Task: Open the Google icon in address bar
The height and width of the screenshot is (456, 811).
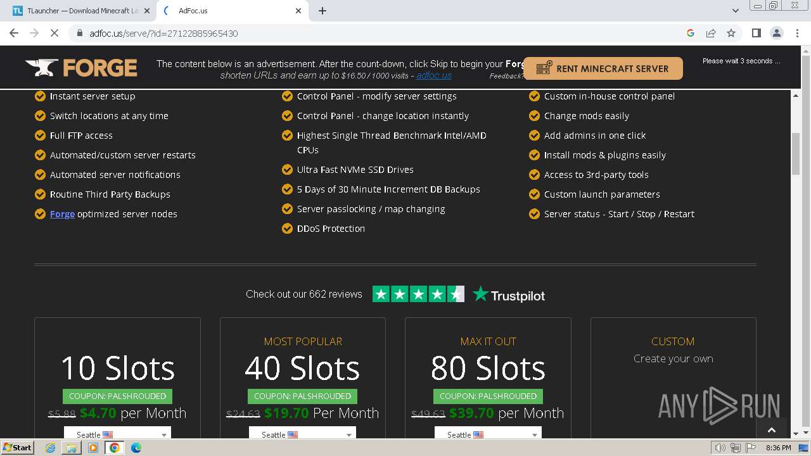Action: click(691, 33)
